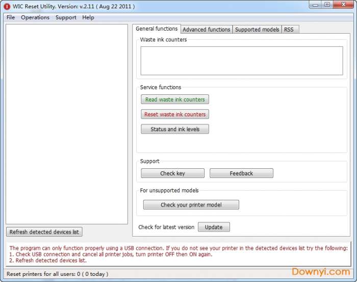
Task: Click the USB connection notice text
Action: [178, 254]
